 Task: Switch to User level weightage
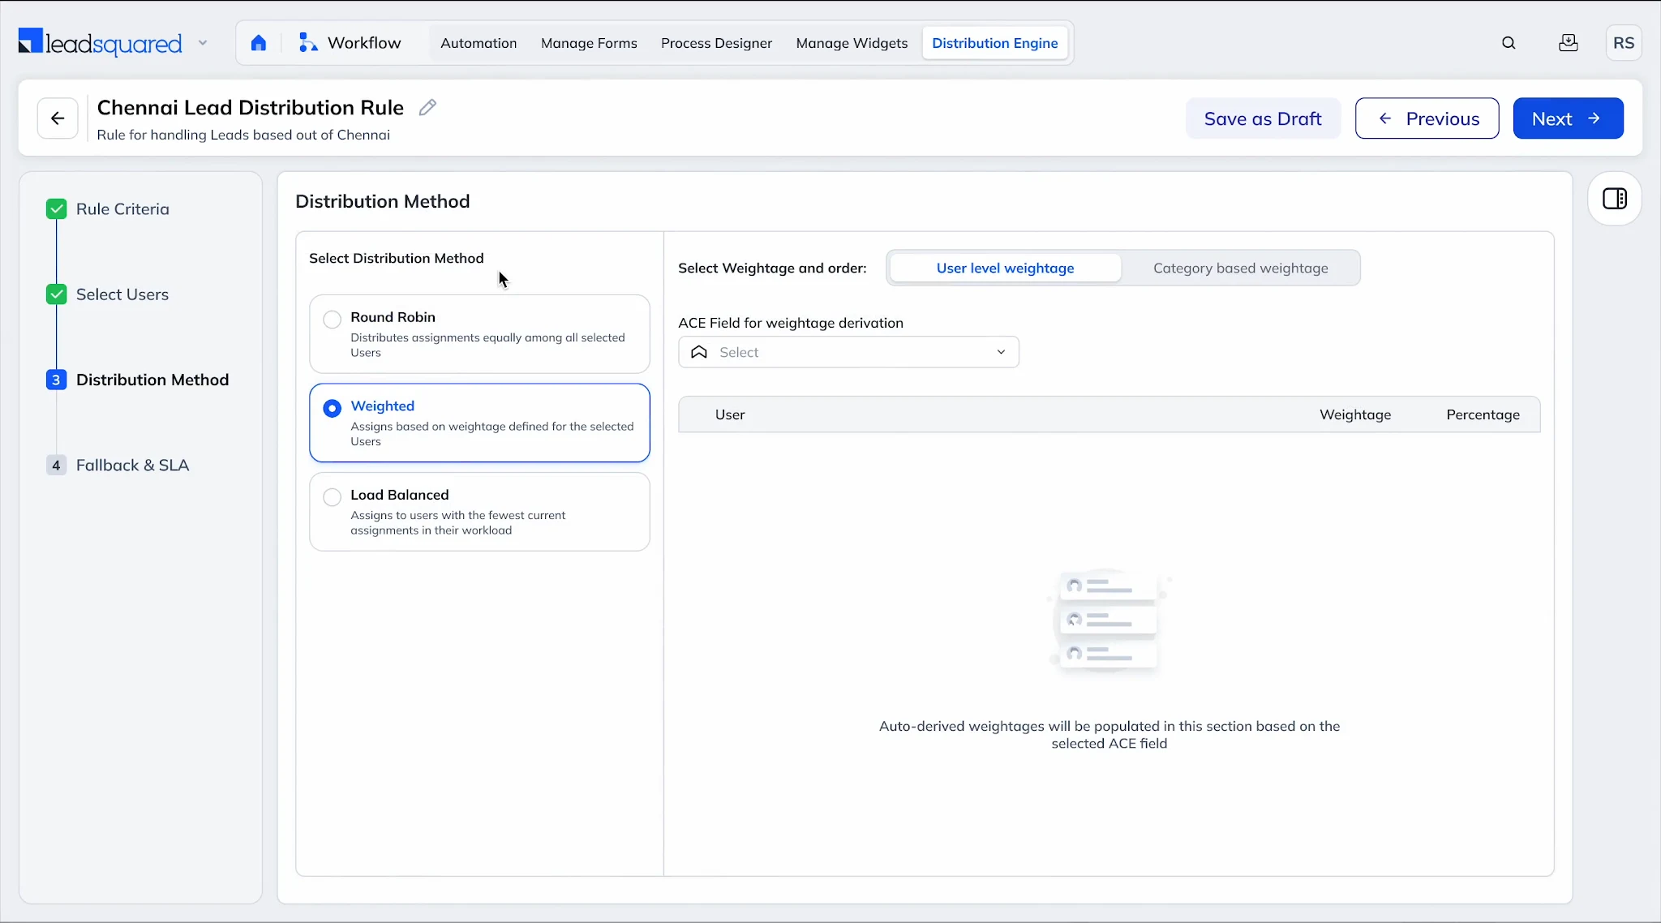point(1005,268)
